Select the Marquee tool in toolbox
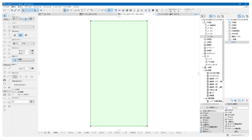Viewport: 252px width, 140px height. click(9, 16)
